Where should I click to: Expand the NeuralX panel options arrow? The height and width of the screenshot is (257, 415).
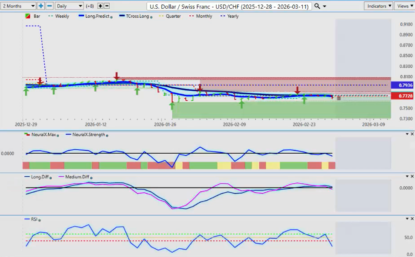tap(406, 134)
